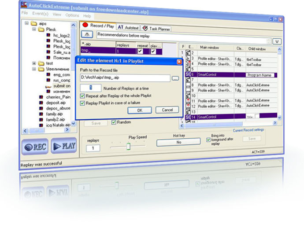The height and width of the screenshot is (228, 304).
Task: Click the event icon in row 2
Action: click(x=188, y=52)
